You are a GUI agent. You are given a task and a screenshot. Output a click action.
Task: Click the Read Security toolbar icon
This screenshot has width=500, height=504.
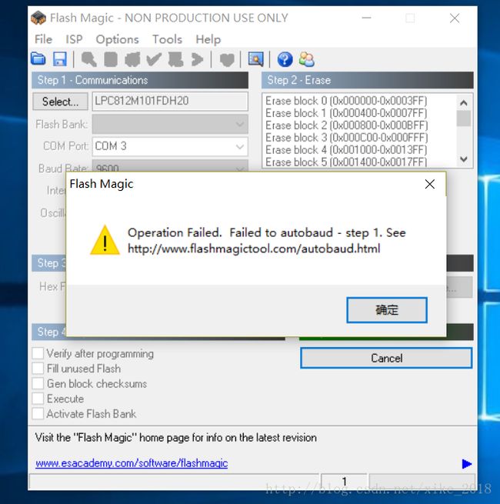111,59
